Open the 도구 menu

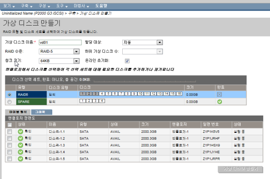[x=62, y=6]
